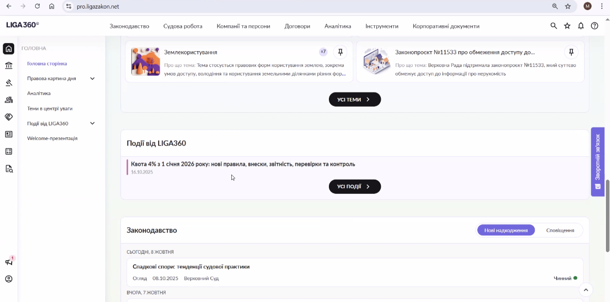Click the page vertical scrollbar

point(607,216)
